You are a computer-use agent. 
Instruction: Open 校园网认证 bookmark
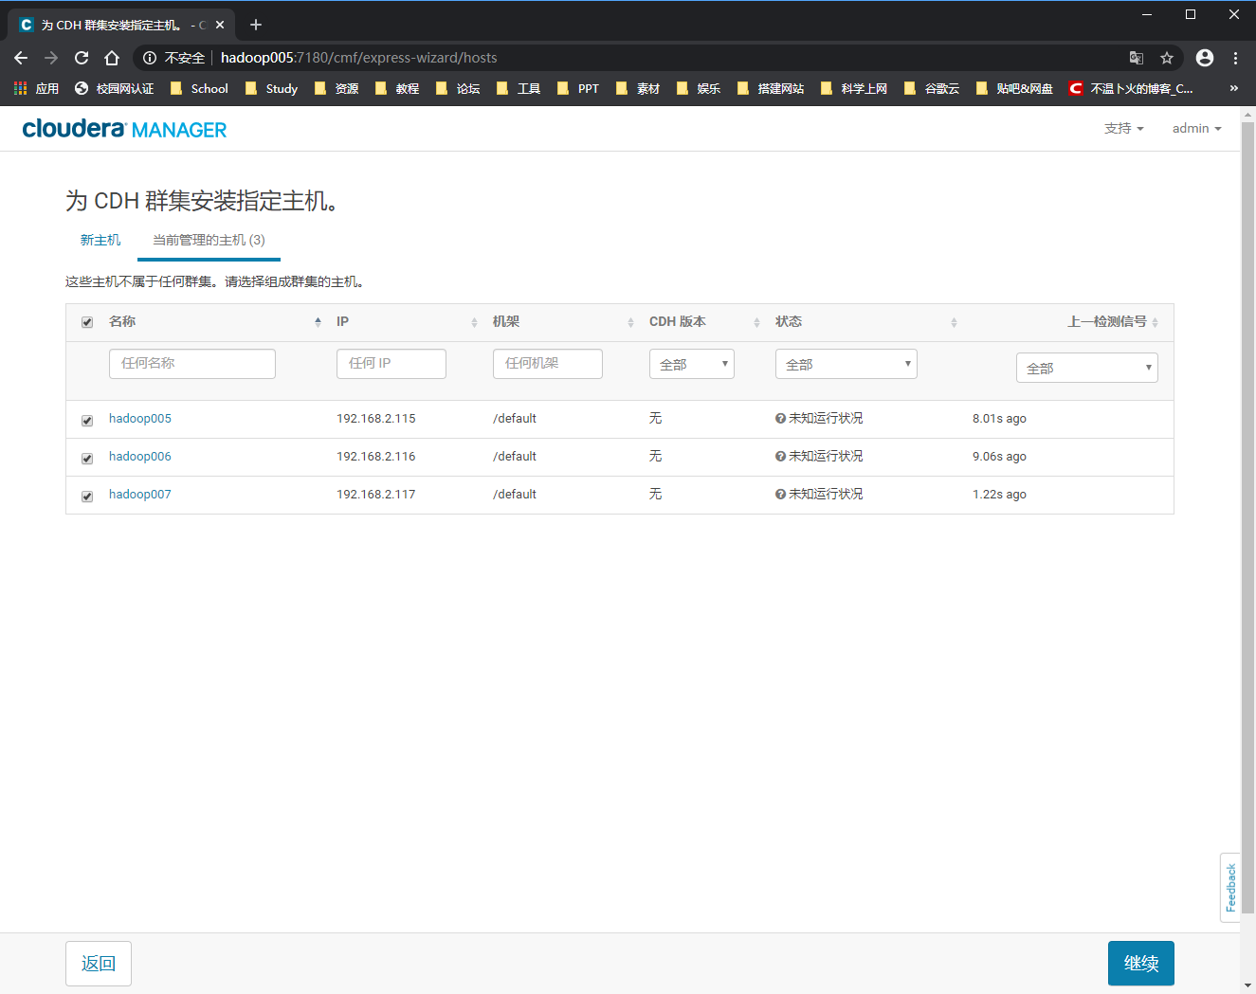point(115,88)
